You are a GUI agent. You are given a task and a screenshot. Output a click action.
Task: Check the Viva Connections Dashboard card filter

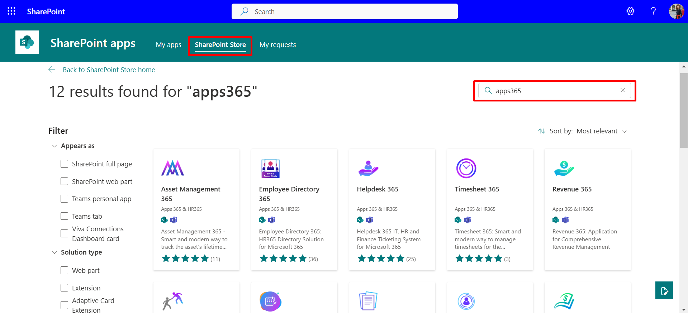64,233
